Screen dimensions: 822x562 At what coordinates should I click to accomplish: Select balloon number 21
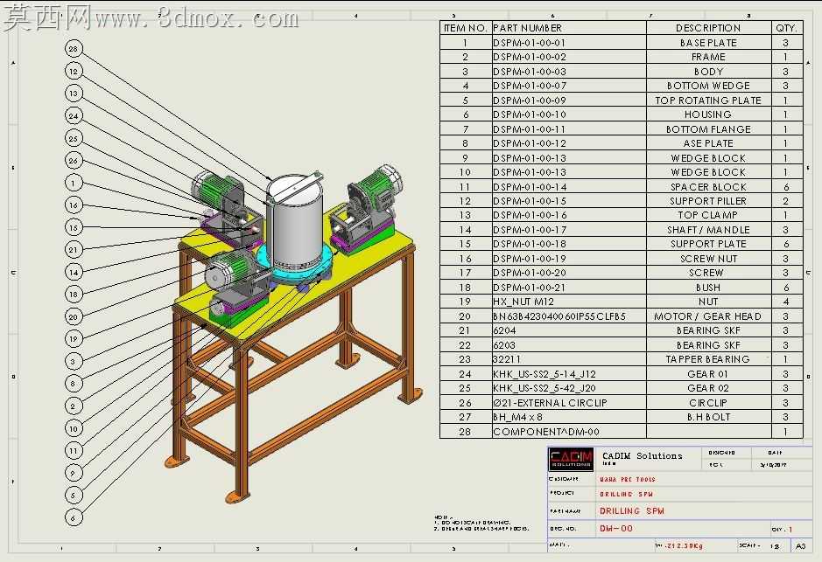point(74,250)
